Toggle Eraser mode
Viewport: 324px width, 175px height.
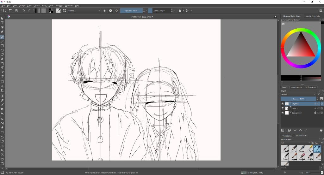click(x=104, y=10)
